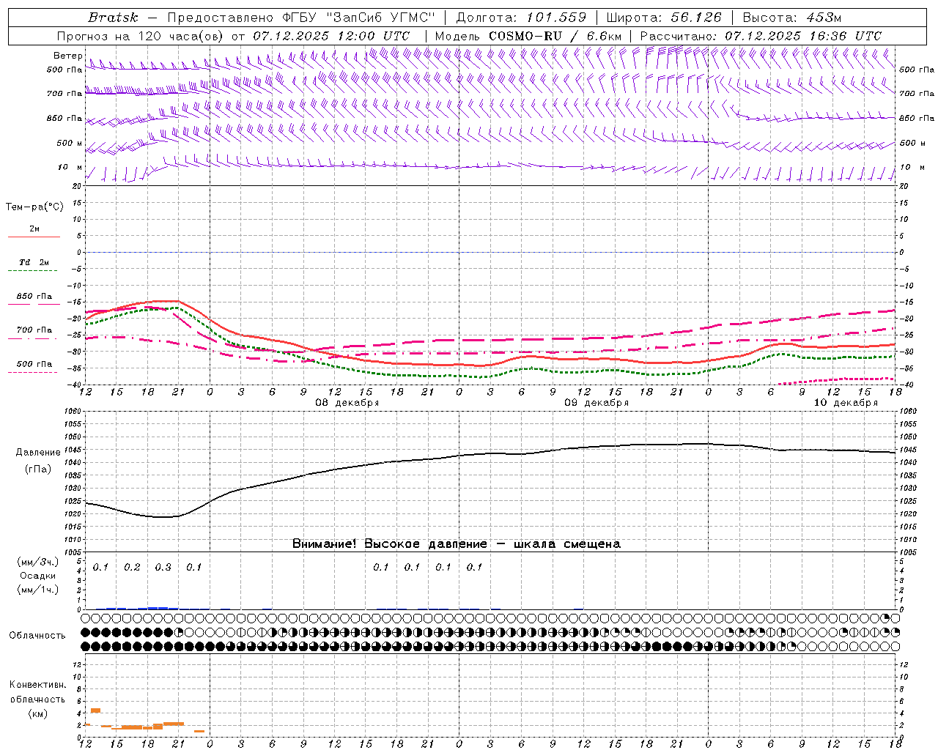Click the "Давление" pressure panel label
This screenshot has width=938, height=750.
pyautogui.click(x=38, y=453)
